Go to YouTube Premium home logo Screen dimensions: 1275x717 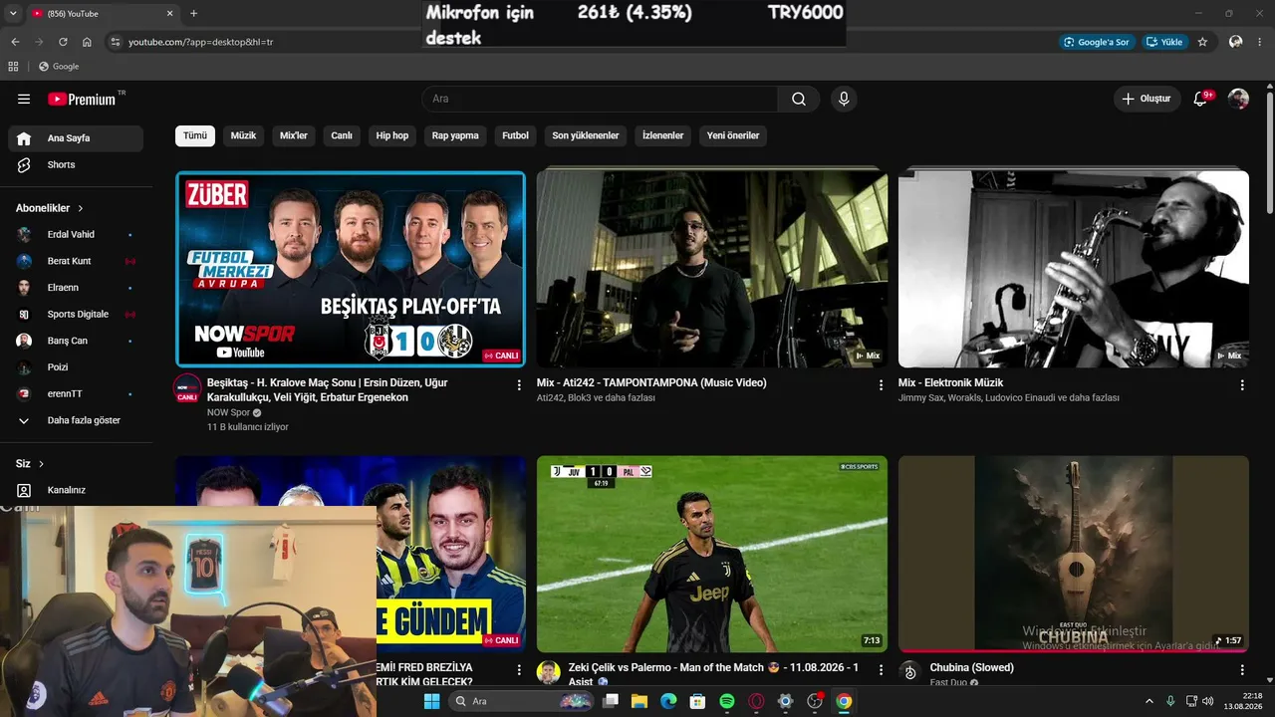[82, 99]
